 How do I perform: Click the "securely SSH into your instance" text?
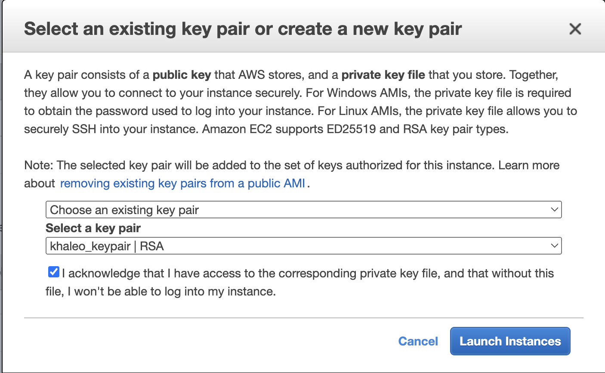tap(111, 129)
